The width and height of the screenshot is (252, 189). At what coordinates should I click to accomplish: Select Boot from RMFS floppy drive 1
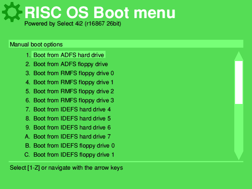(73, 82)
